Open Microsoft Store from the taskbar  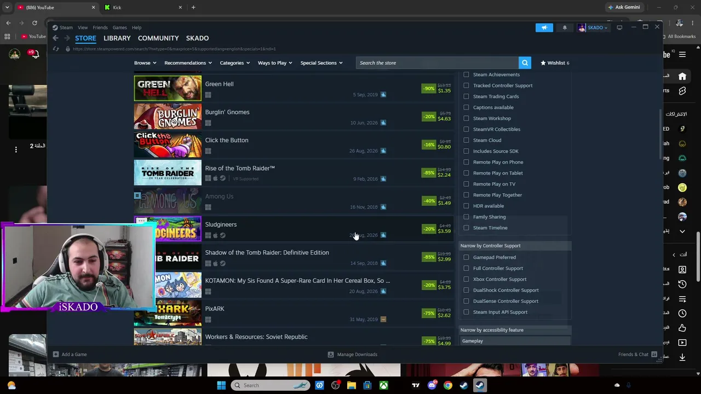pyautogui.click(x=367, y=385)
